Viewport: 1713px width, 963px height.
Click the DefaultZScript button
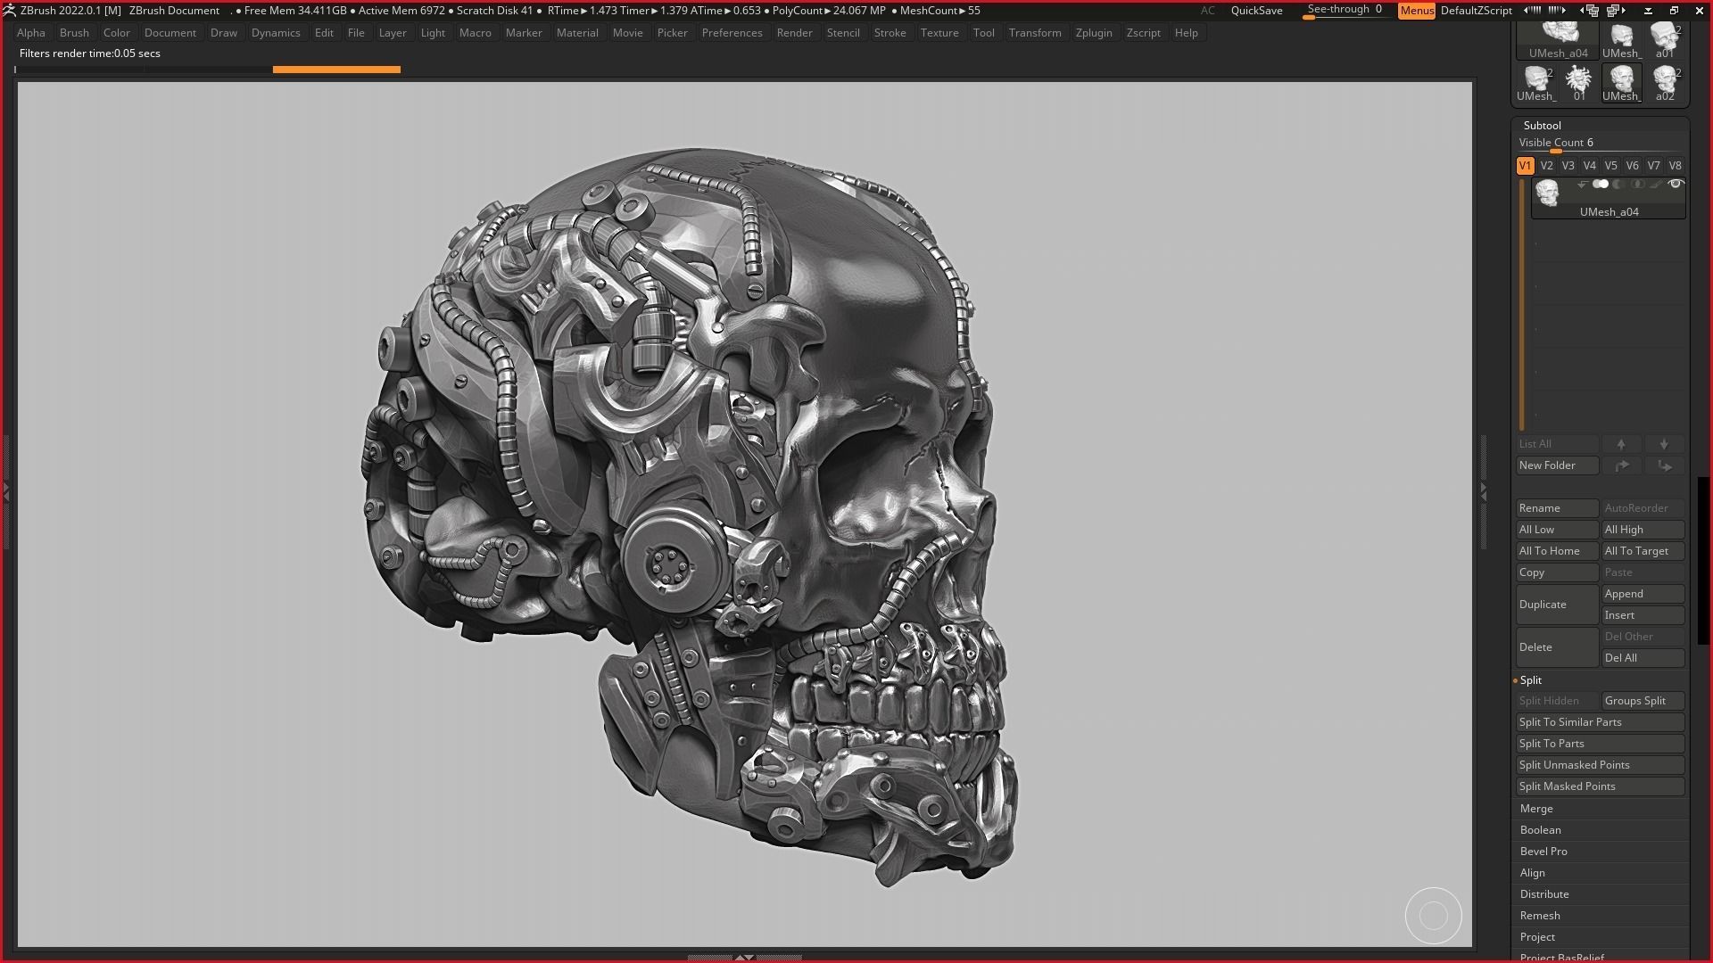pos(1477,11)
